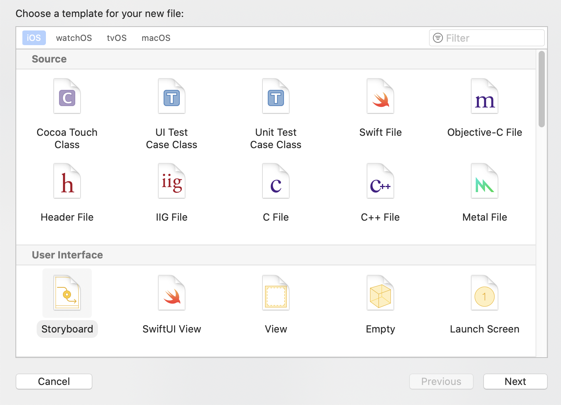Select the C++ File icon
Viewport: 561px width, 405px height.
click(380, 181)
